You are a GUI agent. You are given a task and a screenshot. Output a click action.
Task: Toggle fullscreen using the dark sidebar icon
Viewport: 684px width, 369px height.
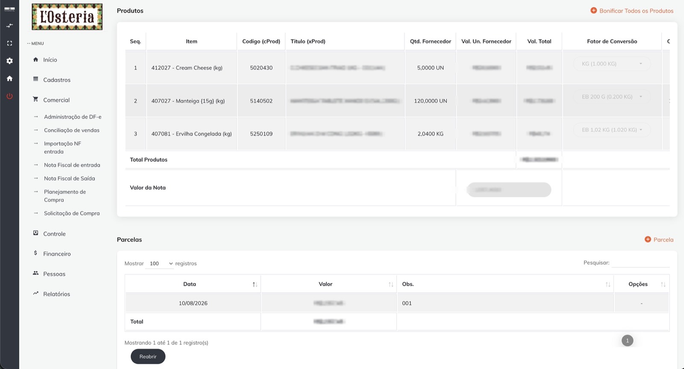pos(9,43)
